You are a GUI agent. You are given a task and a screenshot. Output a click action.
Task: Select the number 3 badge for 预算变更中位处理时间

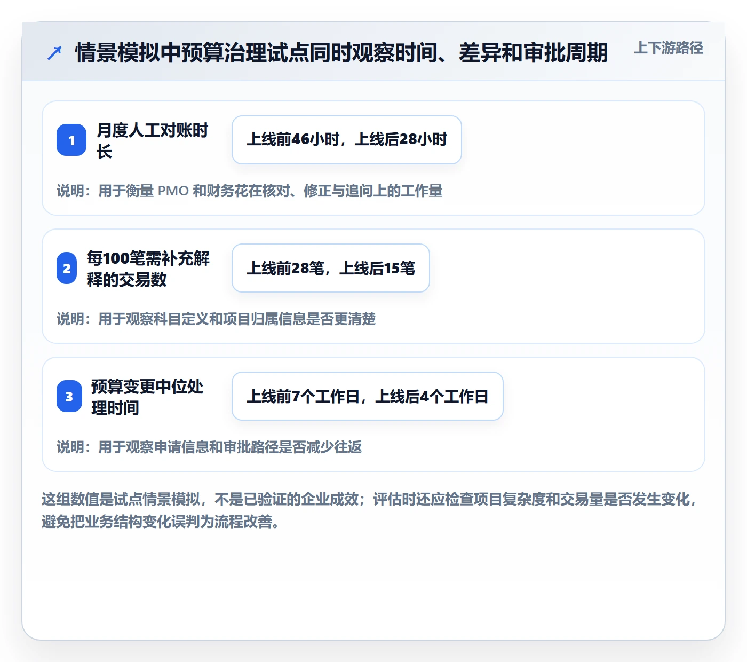coord(69,396)
